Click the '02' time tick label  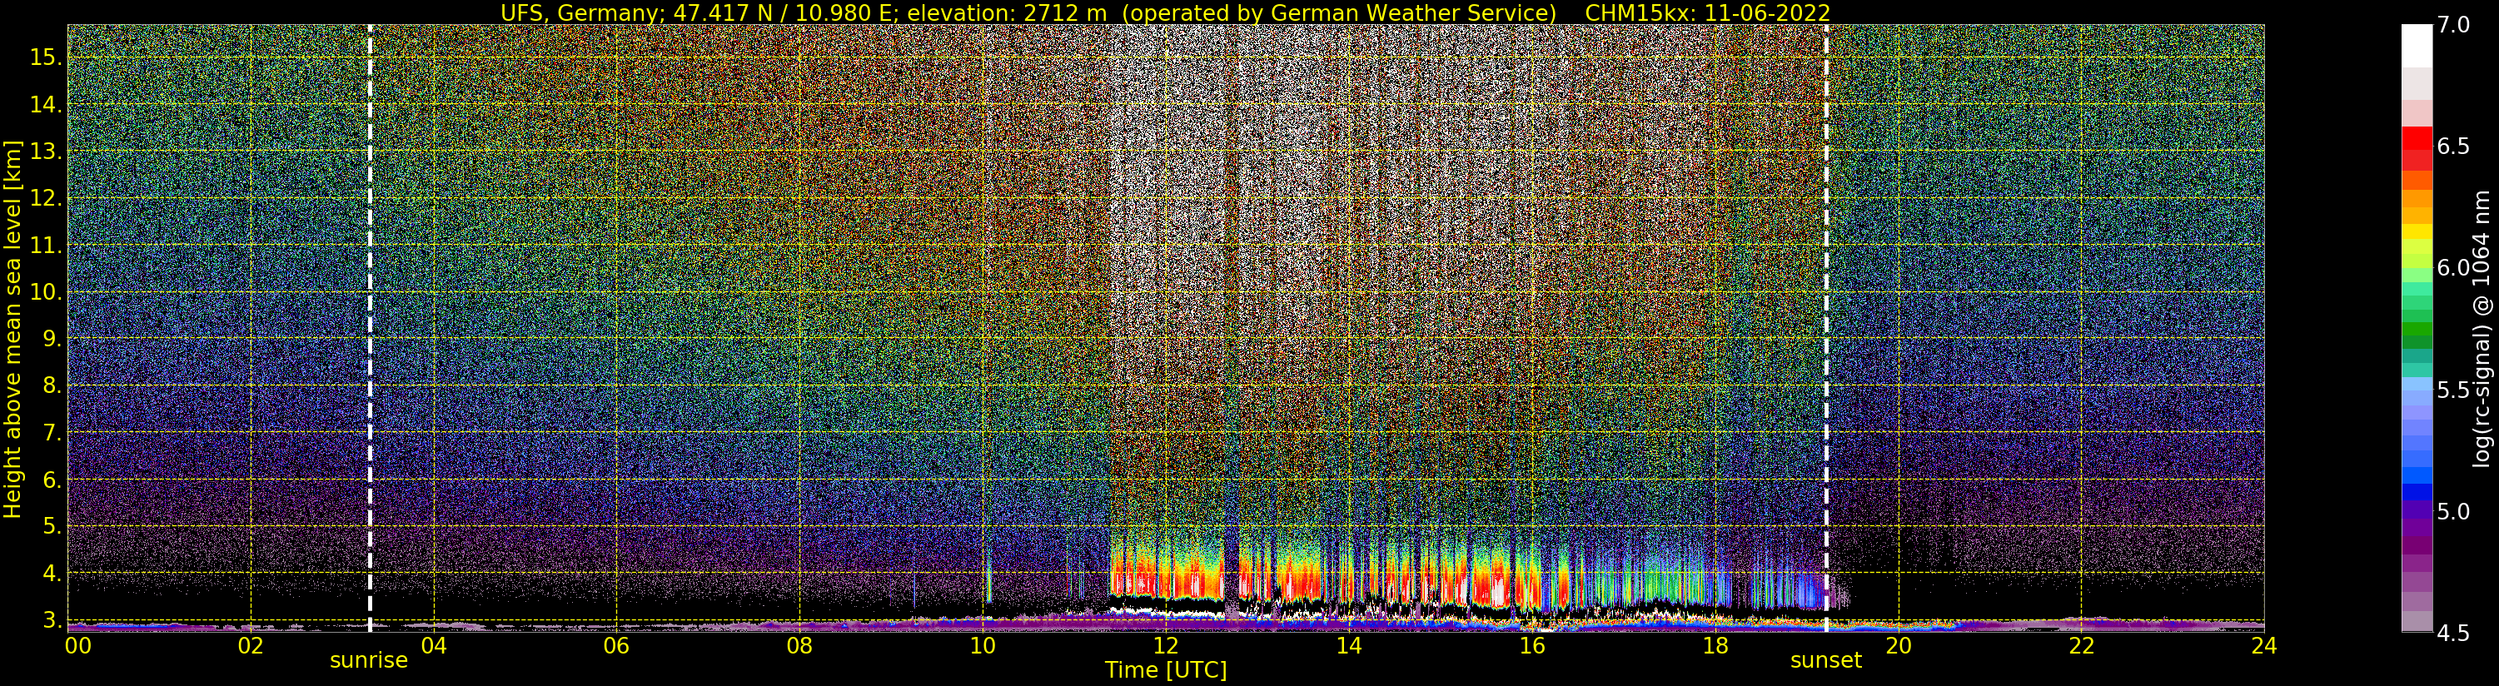251,645
